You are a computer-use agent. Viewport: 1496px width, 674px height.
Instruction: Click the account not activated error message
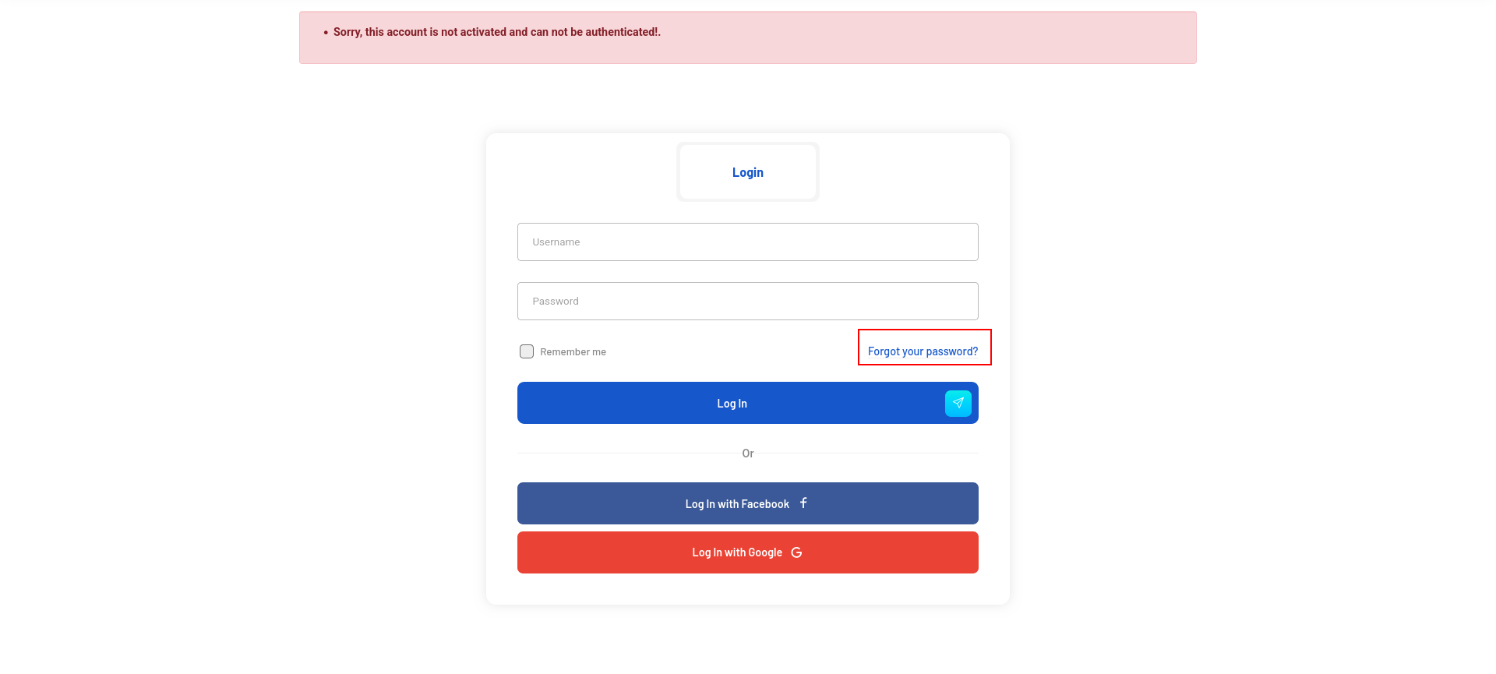coord(497,32)
